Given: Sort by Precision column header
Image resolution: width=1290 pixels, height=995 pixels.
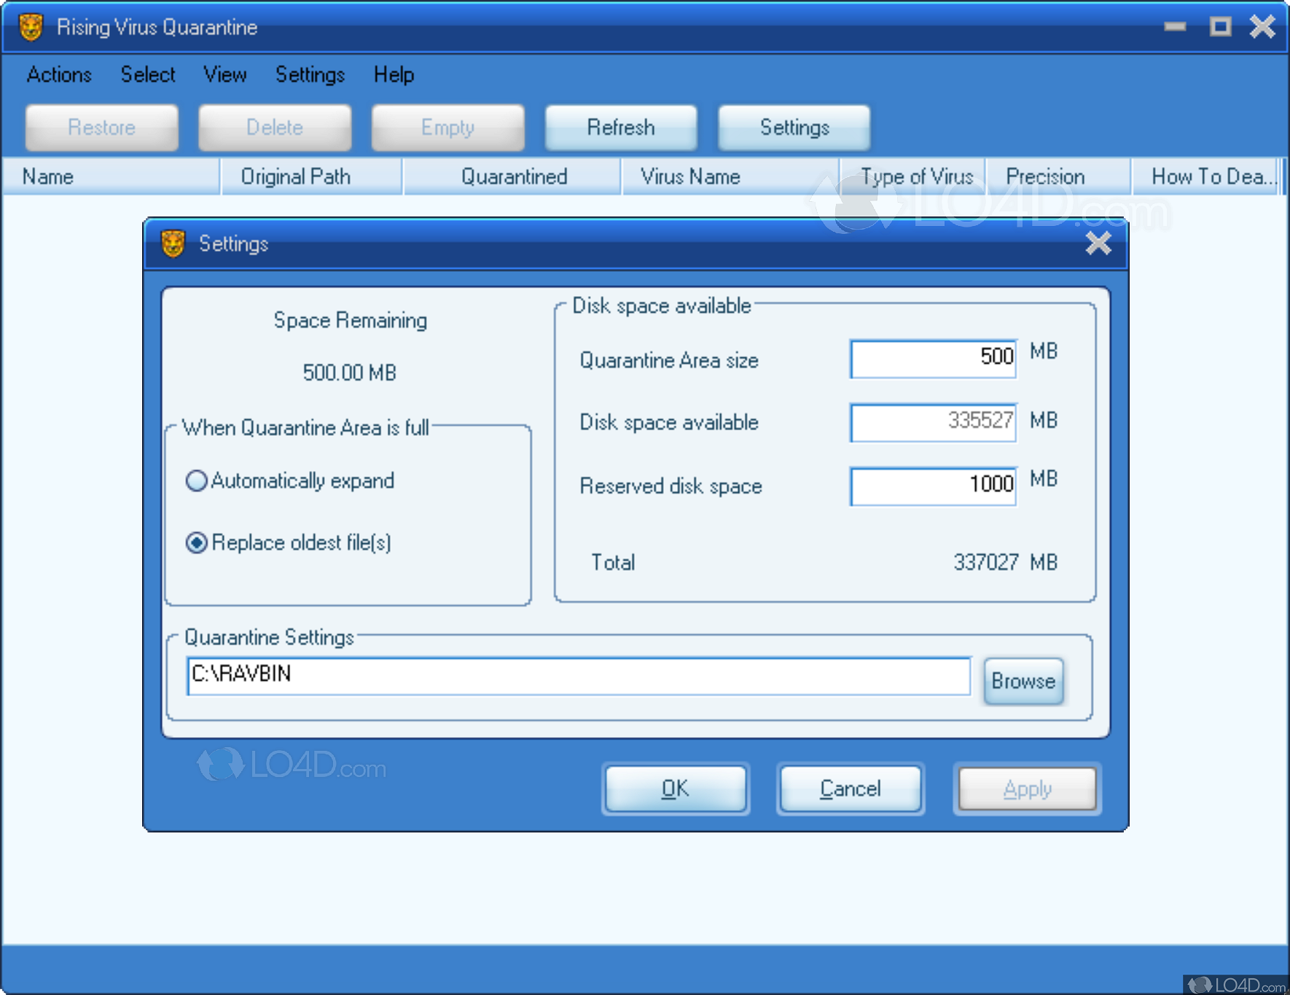Looking at the screenshot, I should (x=1058, y=176).
